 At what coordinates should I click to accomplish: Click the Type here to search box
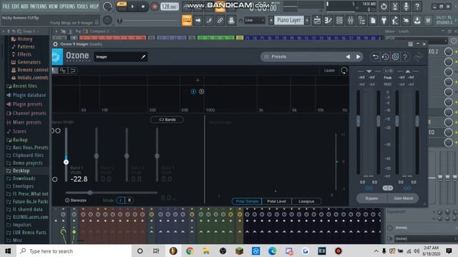click(x=73, y=251)
